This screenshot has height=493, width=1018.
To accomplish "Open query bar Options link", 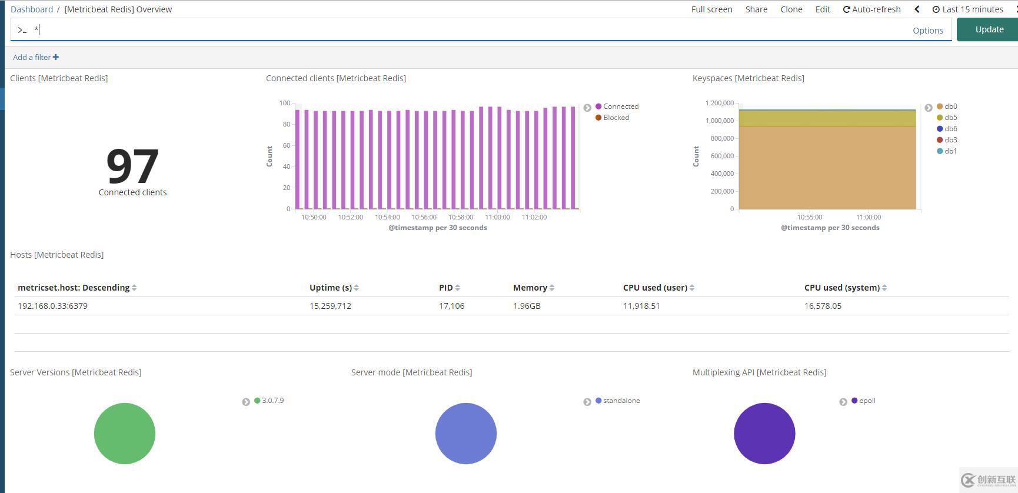I will 928,31.
